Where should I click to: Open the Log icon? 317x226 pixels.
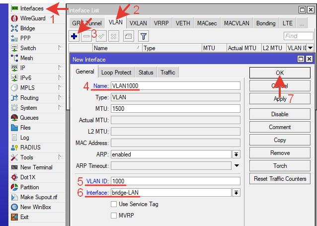[x=14, y=138]
